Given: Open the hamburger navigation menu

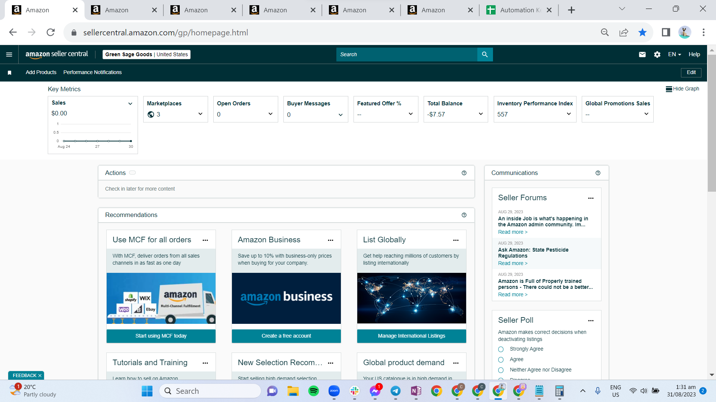Looking at the screenshot, I should 9,54.
